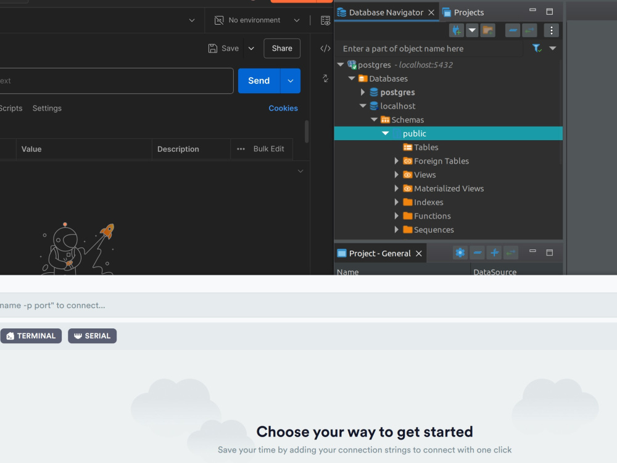Open the new connection type dropdown arrow
617x463 pixels.
pyautogui.click(x=472, y=30)
